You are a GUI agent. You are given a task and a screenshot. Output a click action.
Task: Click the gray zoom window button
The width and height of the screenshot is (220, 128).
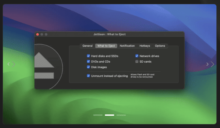46,34
